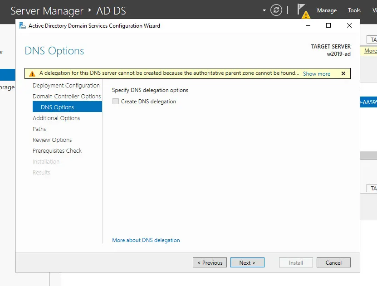
Task: Select Domain Controller Options step
Action: [x=67, y=97]
